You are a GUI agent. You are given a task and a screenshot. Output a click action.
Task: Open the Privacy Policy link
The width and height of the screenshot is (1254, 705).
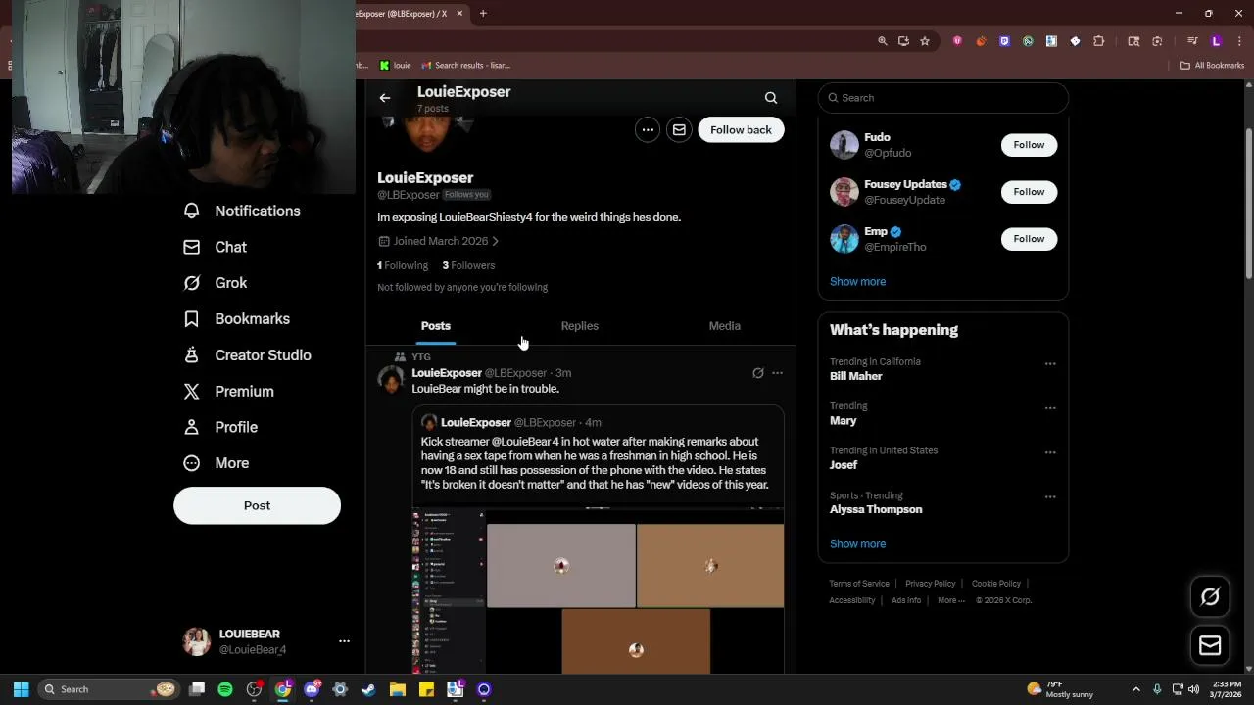[930, 584]
